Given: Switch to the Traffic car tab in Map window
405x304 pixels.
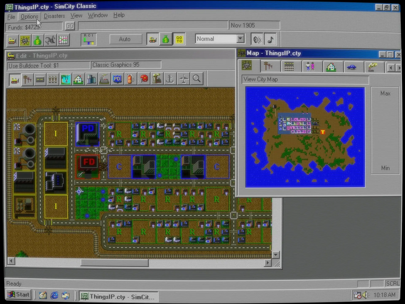Looking at the screenshot, I should [352, 67].
